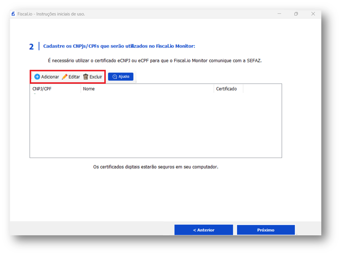Open the Ajuda help button
This screenshot has width=341, height=255.
121,76
